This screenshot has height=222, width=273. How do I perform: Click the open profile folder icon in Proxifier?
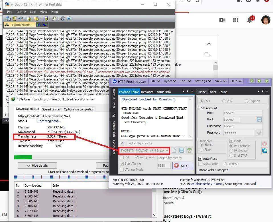[36, 18]
